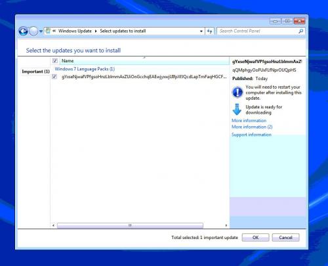
Task: Open the More information (2) link
Action: tap(252, 127)
